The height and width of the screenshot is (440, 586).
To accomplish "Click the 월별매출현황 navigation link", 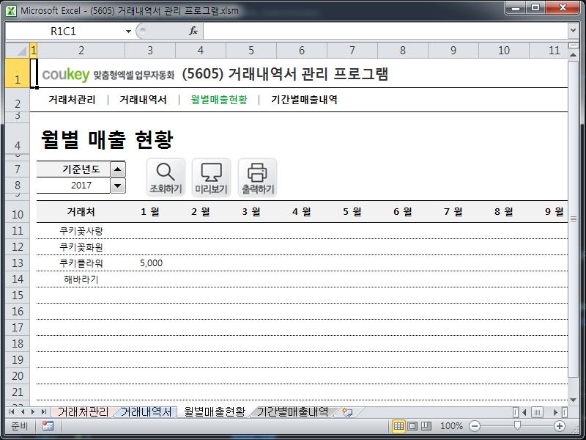I will 219,100.
